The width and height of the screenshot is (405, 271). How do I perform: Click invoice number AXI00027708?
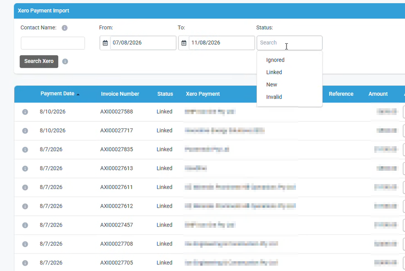(117, 244)
